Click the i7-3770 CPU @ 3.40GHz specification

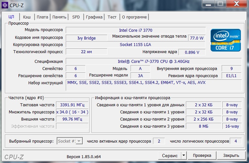[x=154, y=61]
